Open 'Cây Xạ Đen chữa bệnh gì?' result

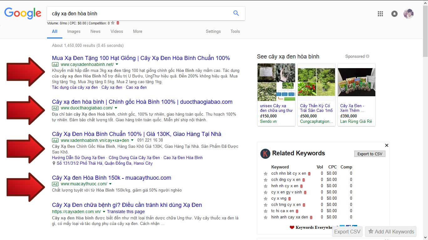(x=127, y=205)
